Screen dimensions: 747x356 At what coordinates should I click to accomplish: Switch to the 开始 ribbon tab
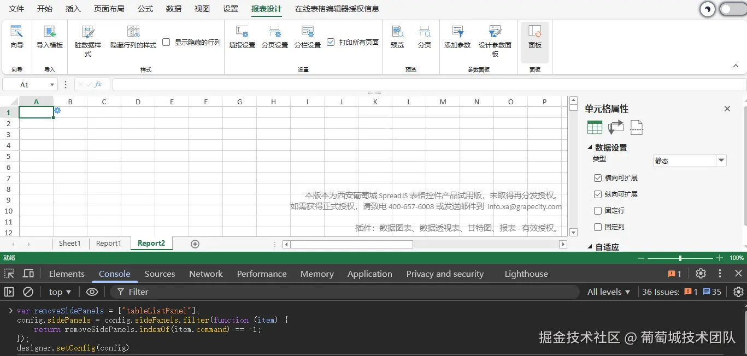click(x=45, y=9)
